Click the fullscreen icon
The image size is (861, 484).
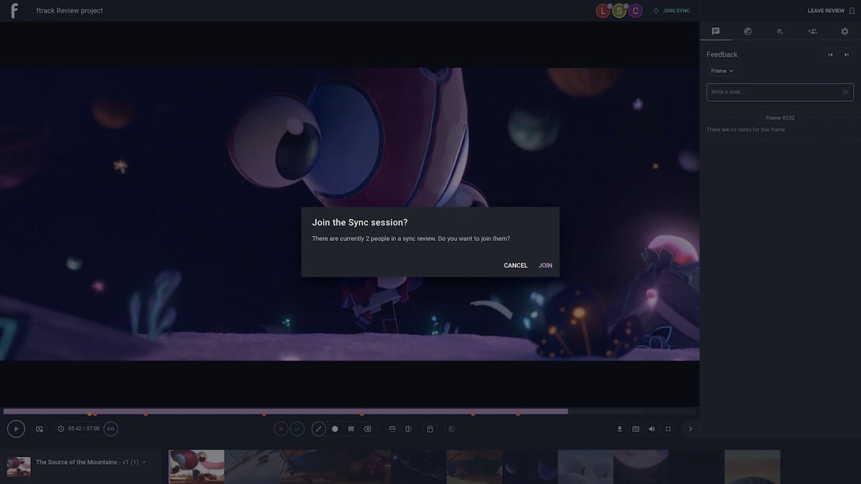click(668, 429)
